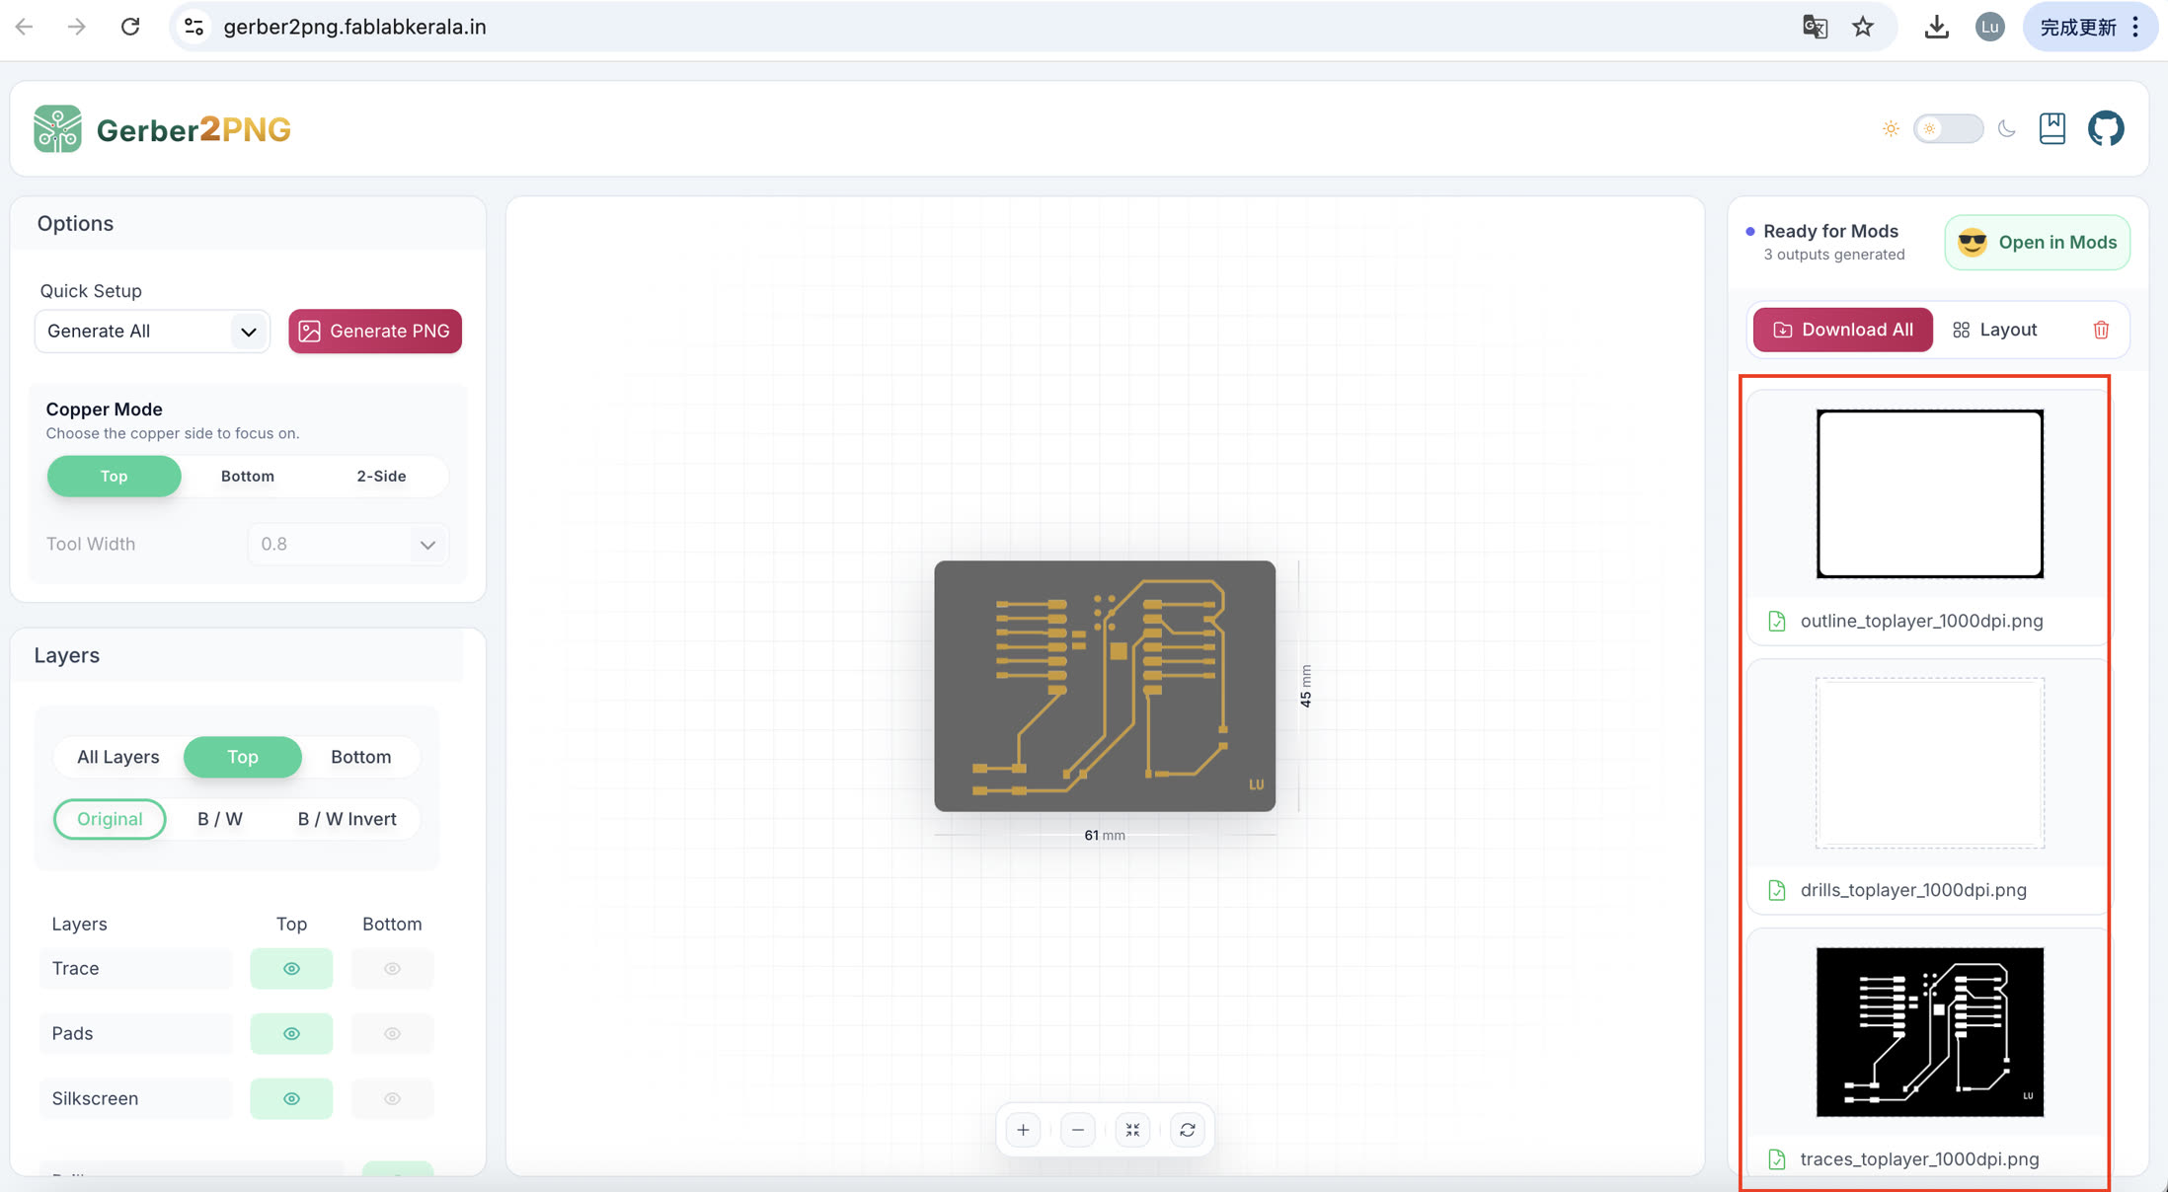Screen dimensions: 2168x1192
Task: Switch to Bottom layers view
Action: 361,757
